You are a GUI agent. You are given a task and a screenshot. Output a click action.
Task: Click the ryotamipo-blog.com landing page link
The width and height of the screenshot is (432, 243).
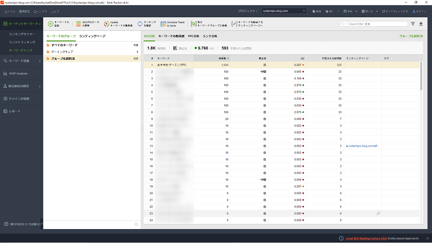[x=364, y=146]
